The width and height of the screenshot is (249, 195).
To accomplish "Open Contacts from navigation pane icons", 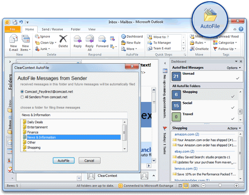I will click(x=10, y=160).
